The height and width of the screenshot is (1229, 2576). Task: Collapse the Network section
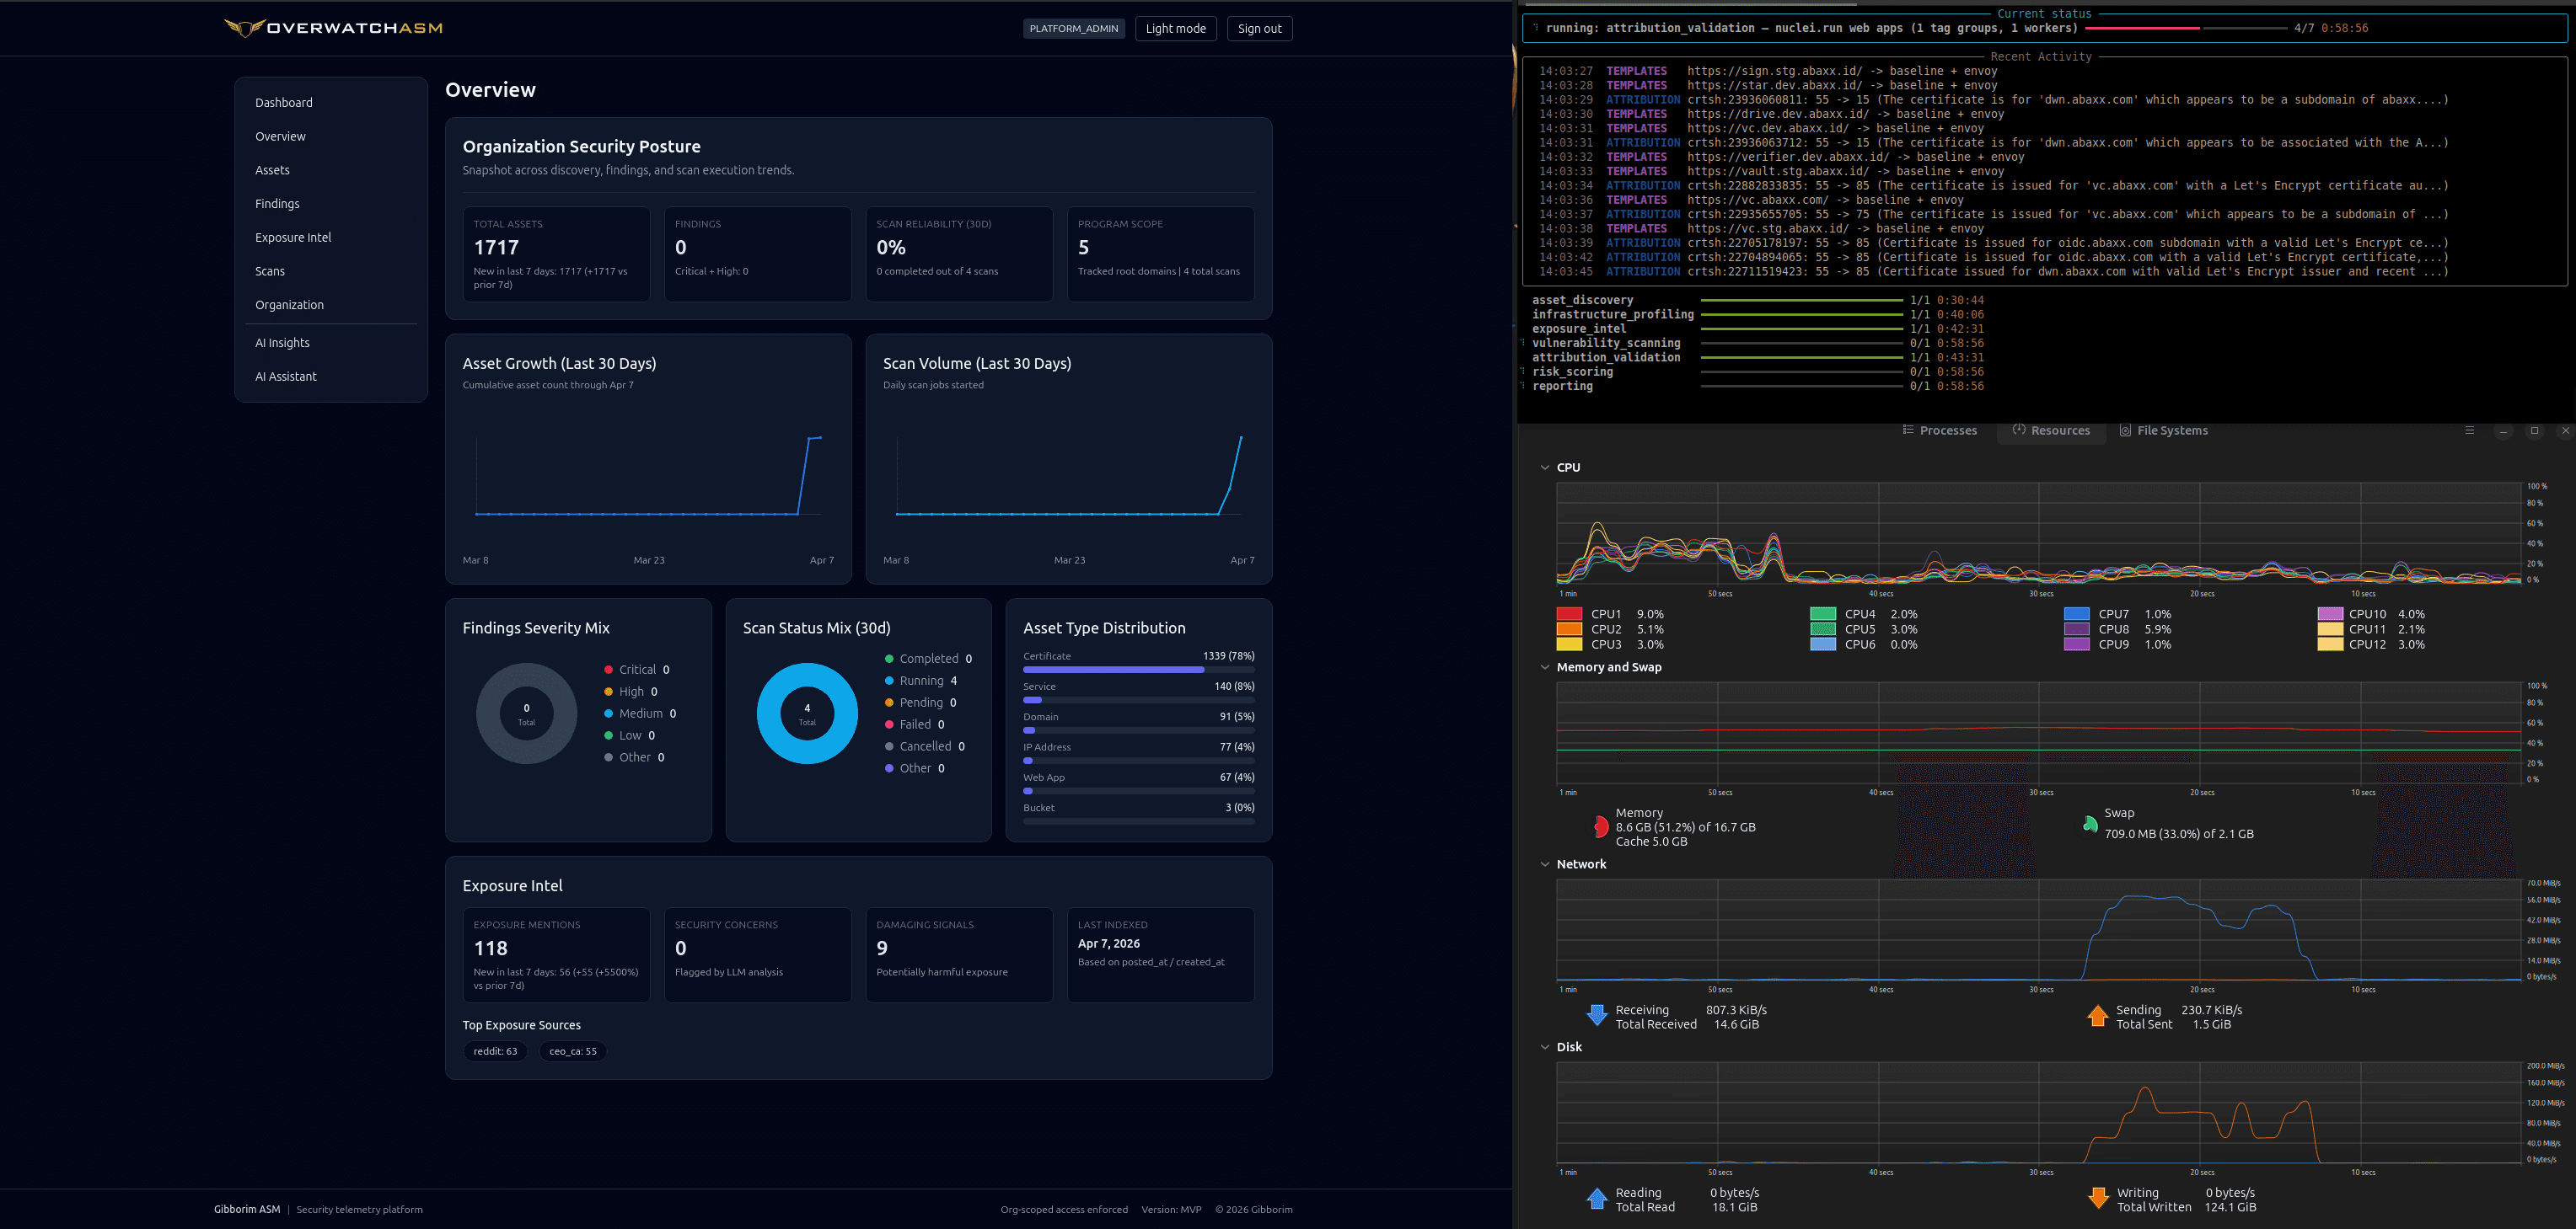(x=1545, y=864)
